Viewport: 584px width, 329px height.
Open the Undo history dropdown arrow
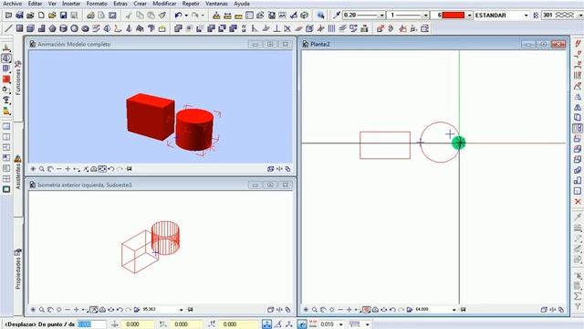coord(186,16)
